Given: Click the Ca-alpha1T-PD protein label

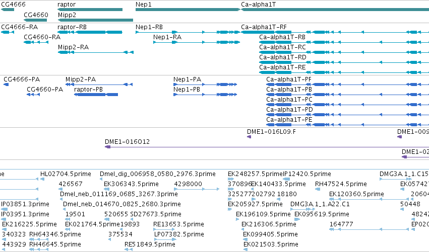Looking at the screenshot, I should pos(289,110).
